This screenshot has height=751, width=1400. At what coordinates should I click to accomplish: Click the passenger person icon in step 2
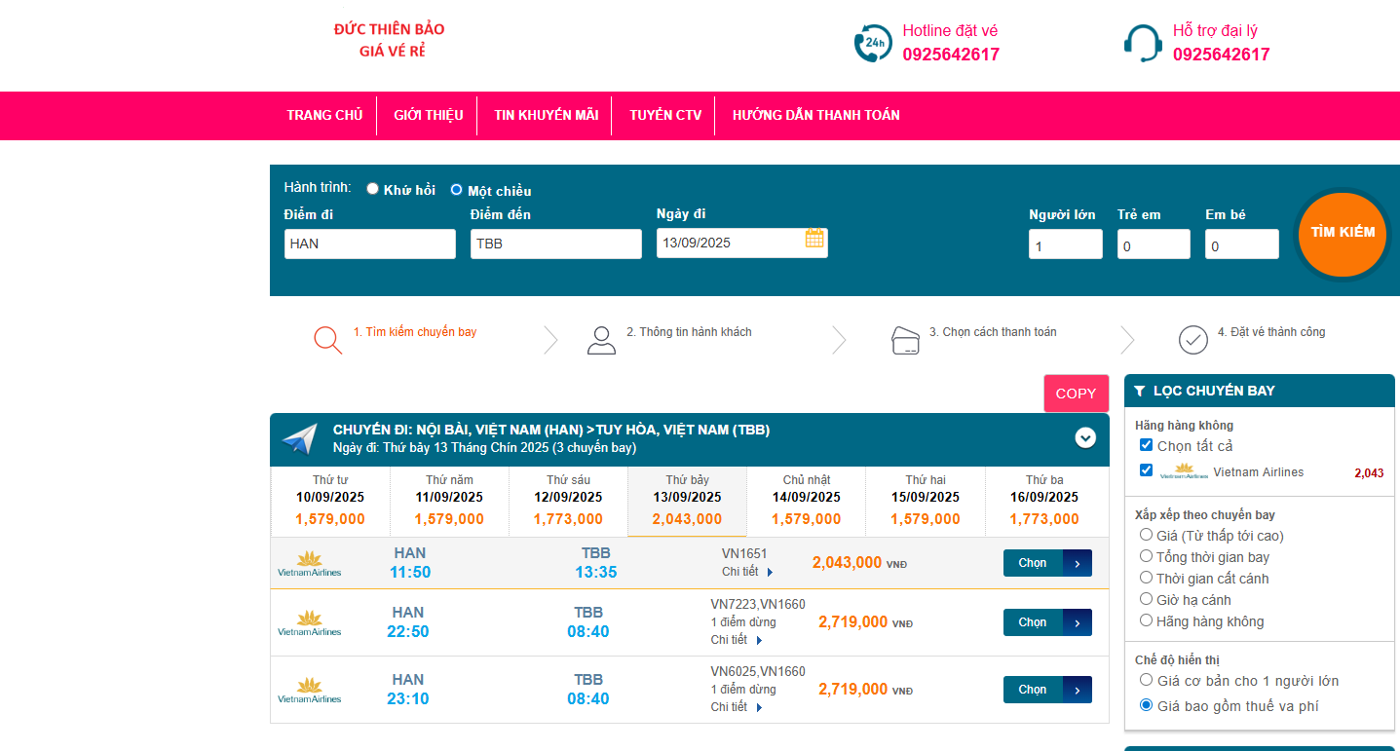pyautogui.click(x=601, y=339)
